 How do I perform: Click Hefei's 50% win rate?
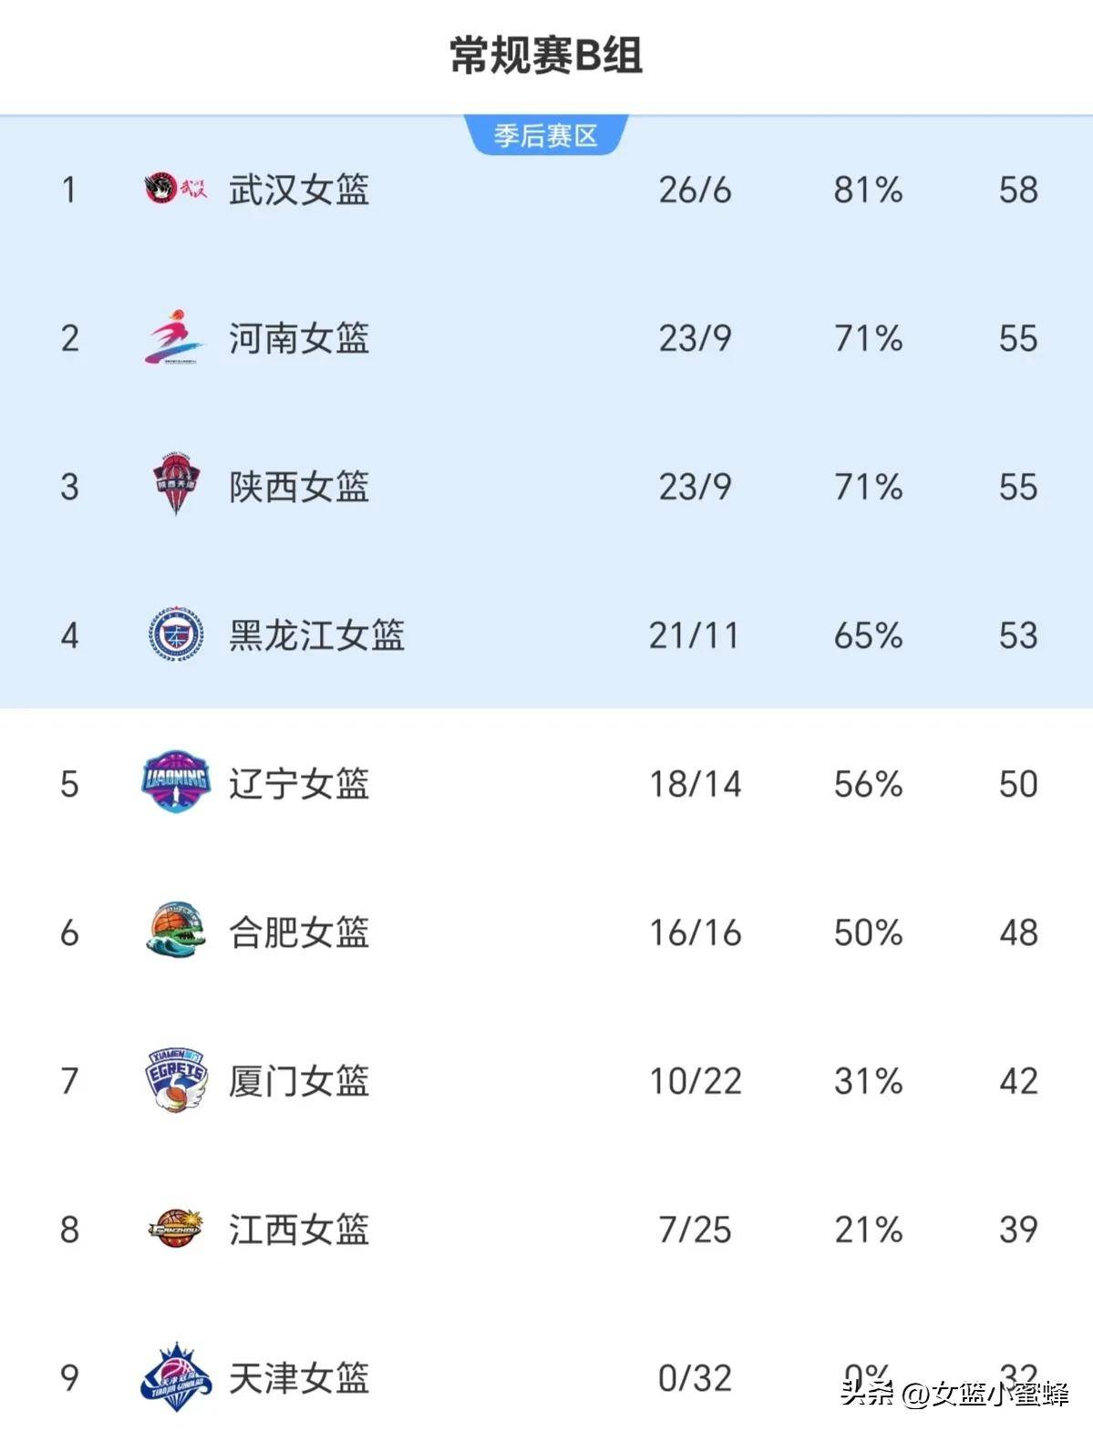pos(868,932)
